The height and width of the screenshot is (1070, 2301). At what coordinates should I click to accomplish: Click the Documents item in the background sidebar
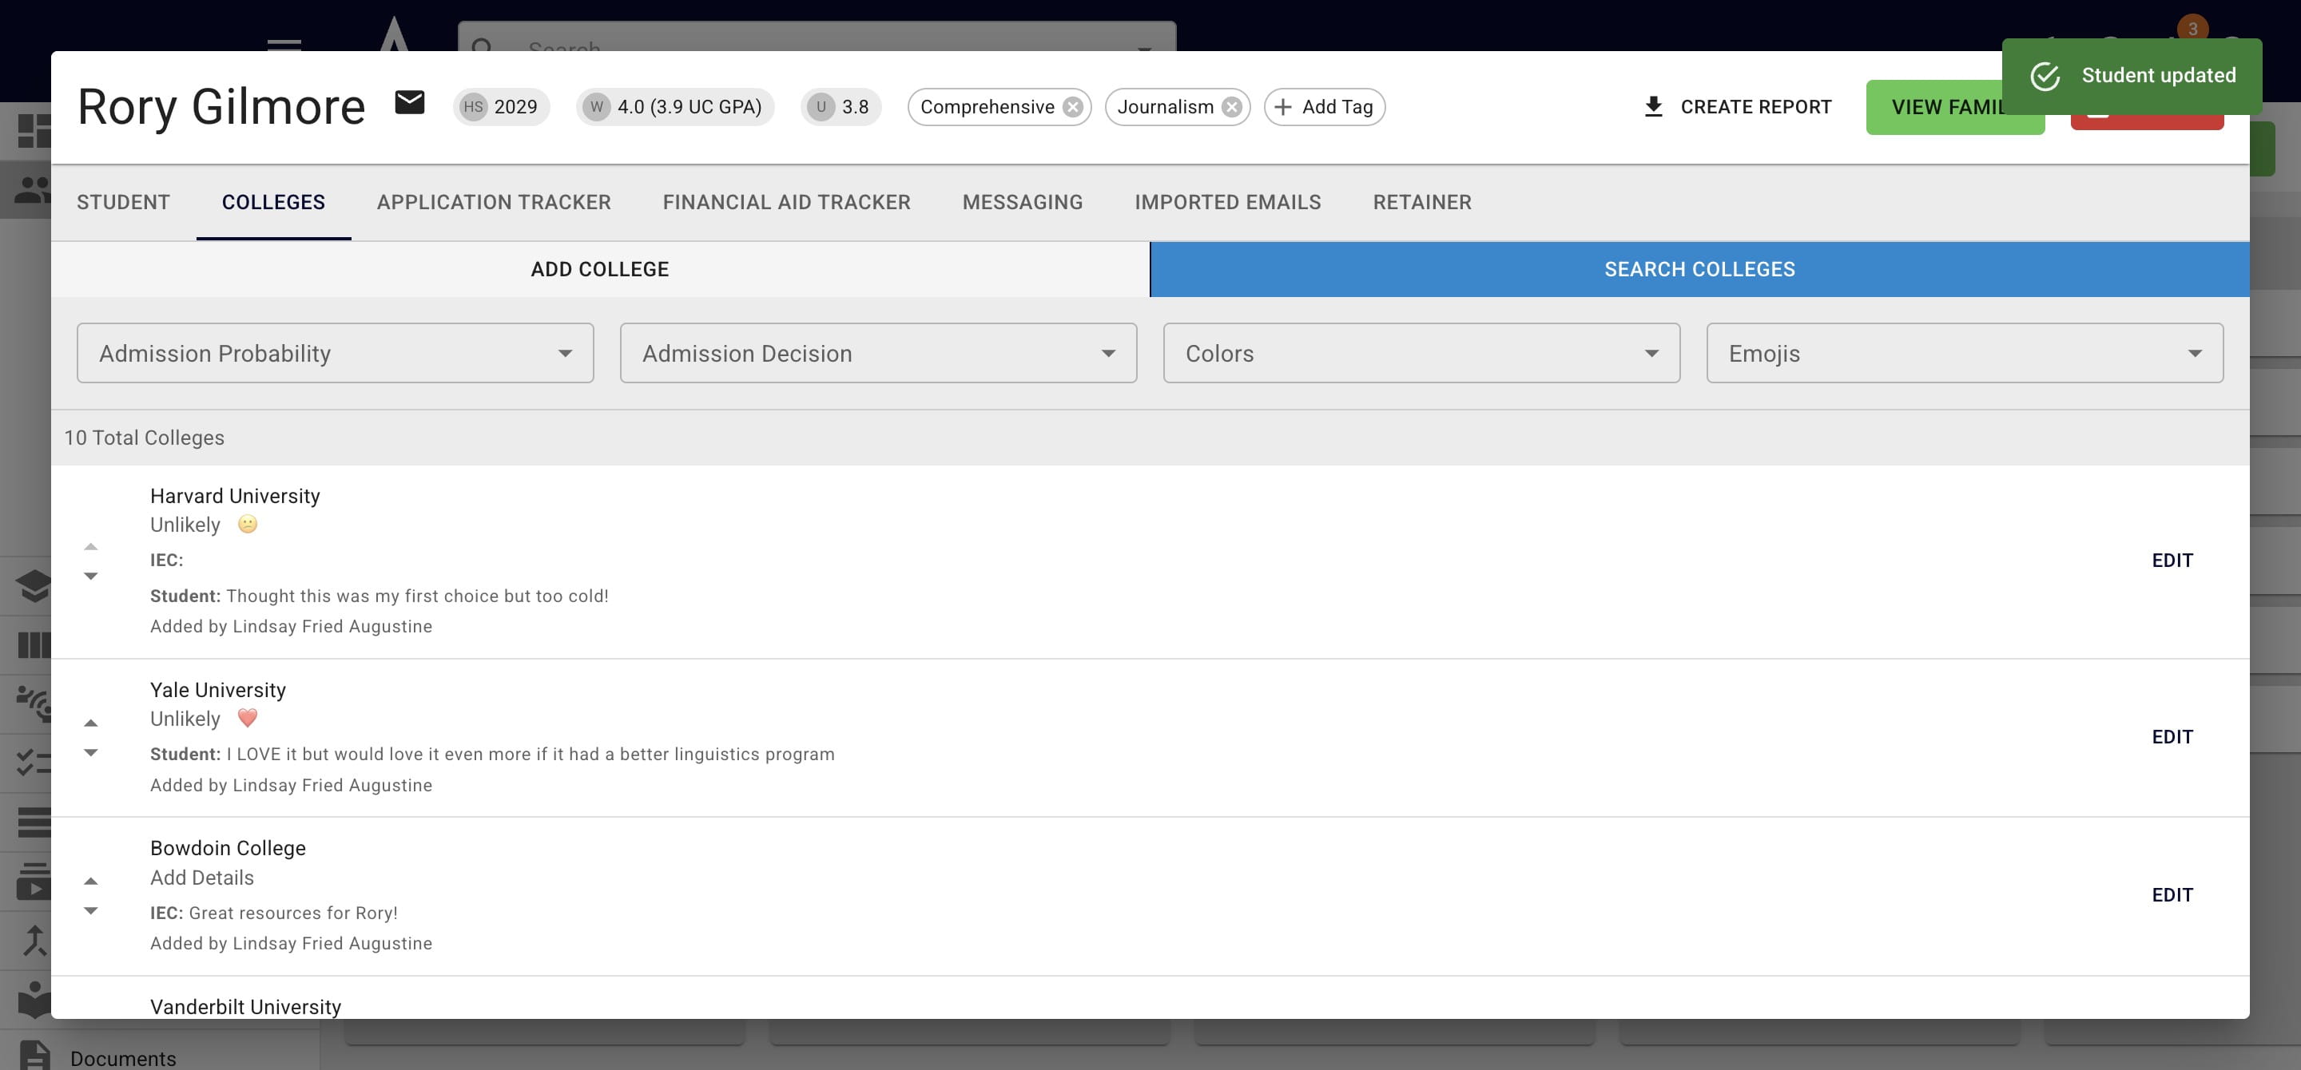tap(123, 1058)
